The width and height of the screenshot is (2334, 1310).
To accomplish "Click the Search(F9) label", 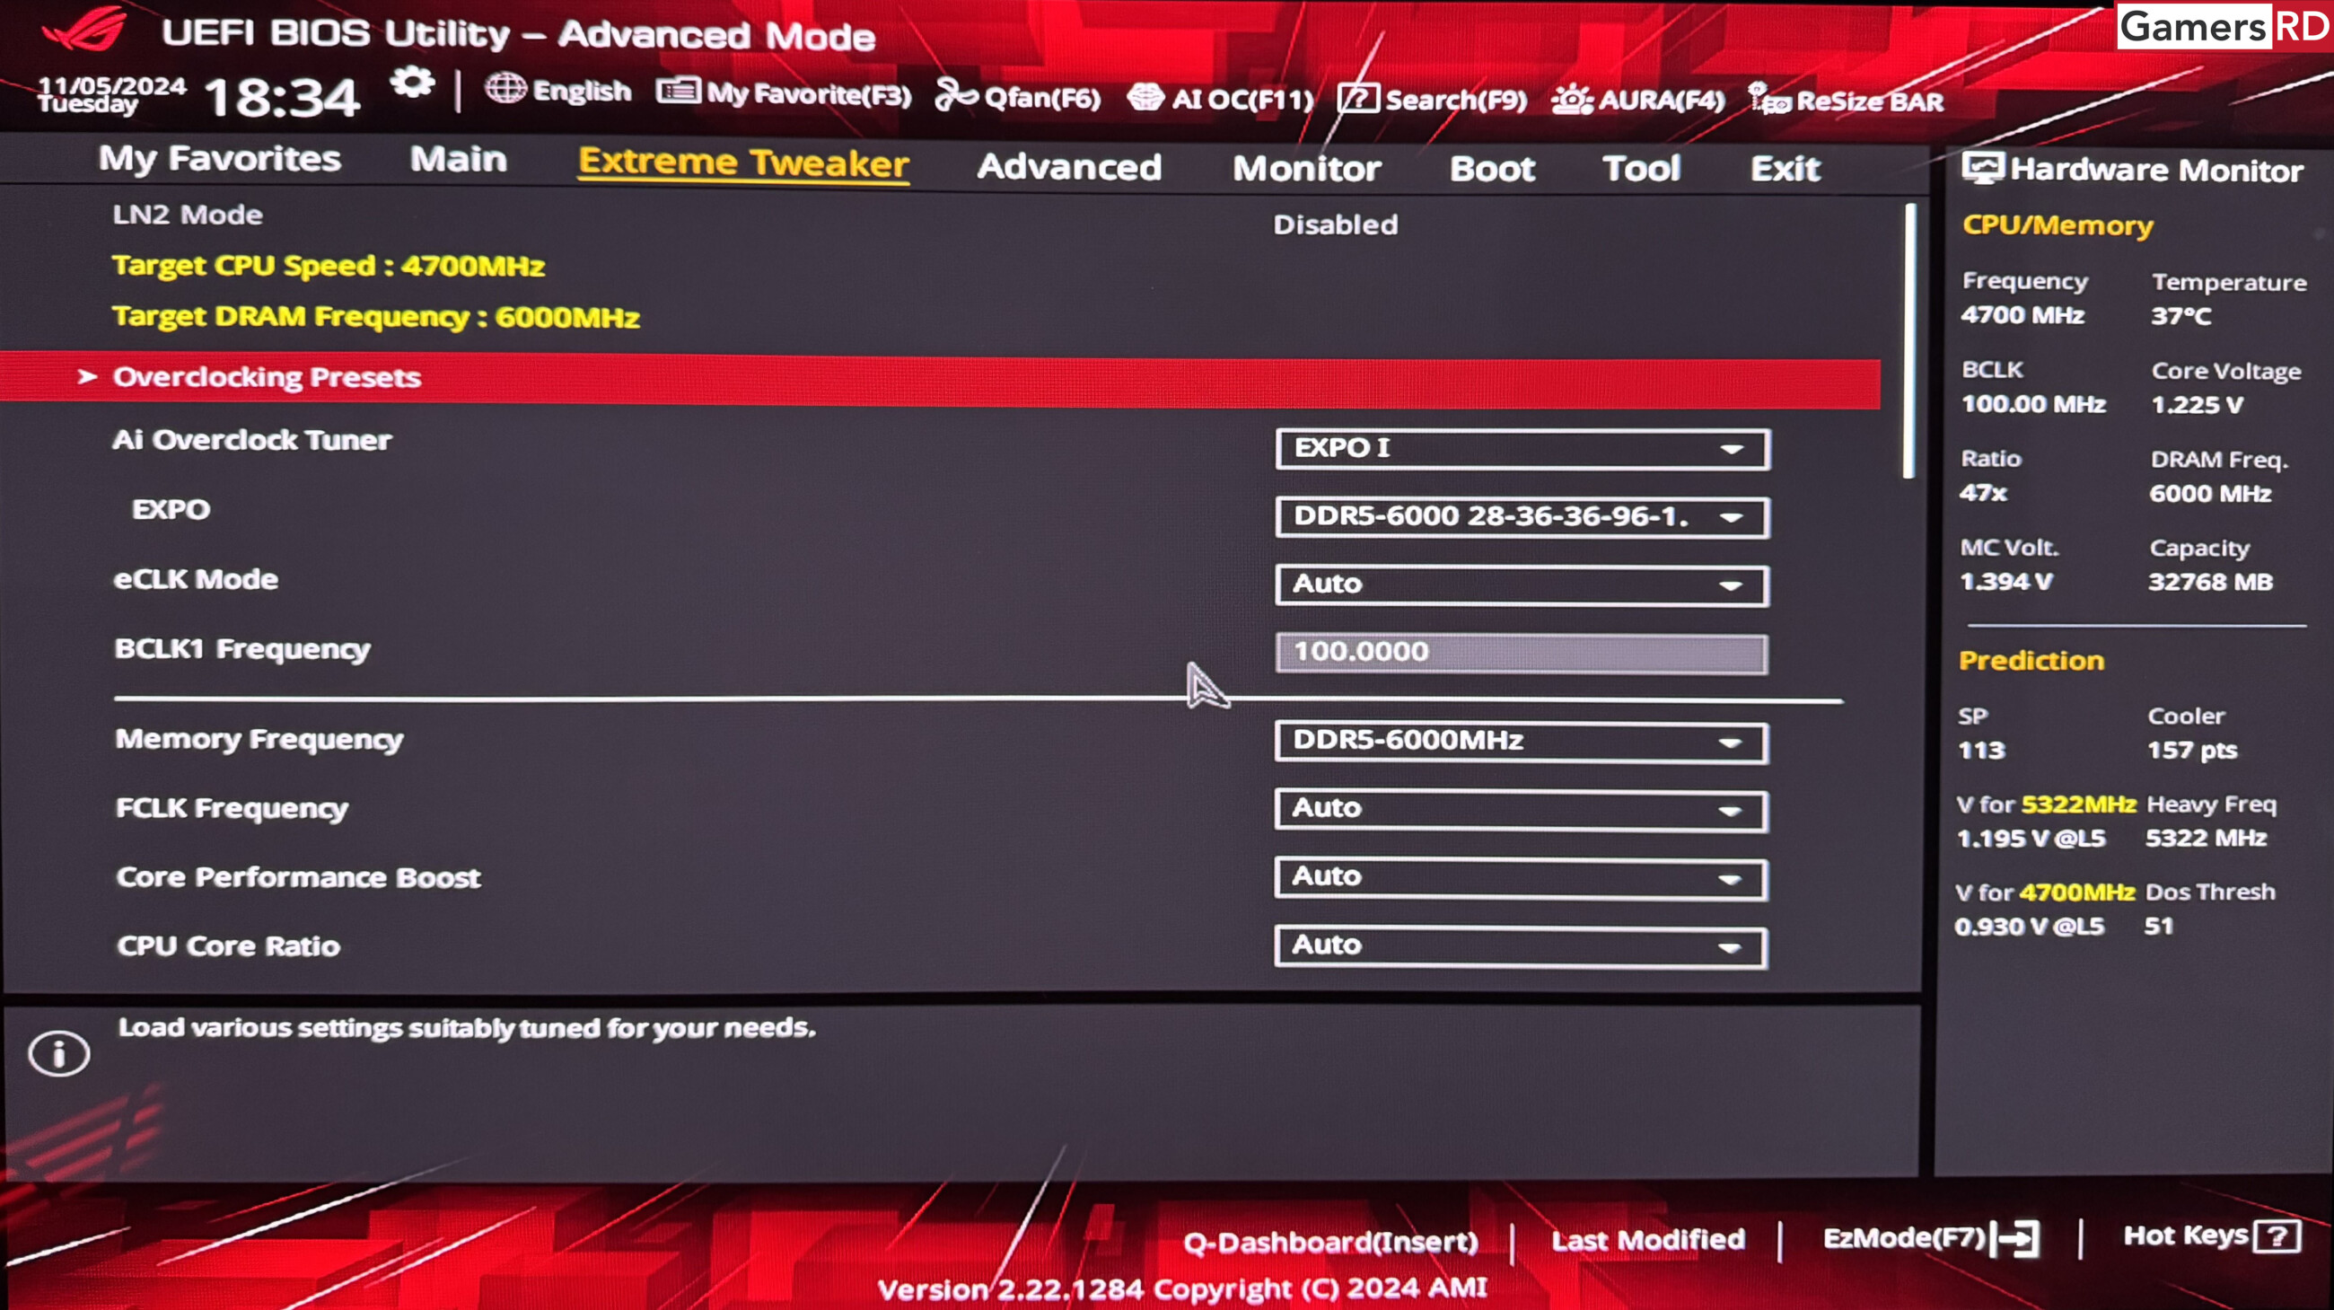I will (1455, 100).
